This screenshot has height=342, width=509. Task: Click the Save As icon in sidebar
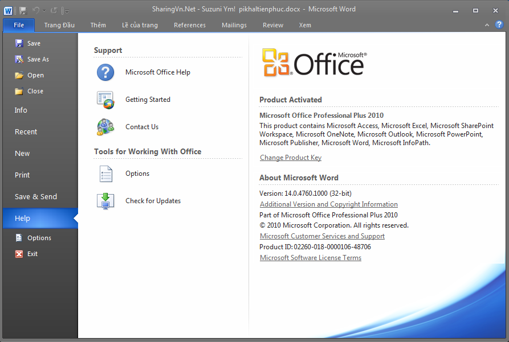(x=19, y=59)
